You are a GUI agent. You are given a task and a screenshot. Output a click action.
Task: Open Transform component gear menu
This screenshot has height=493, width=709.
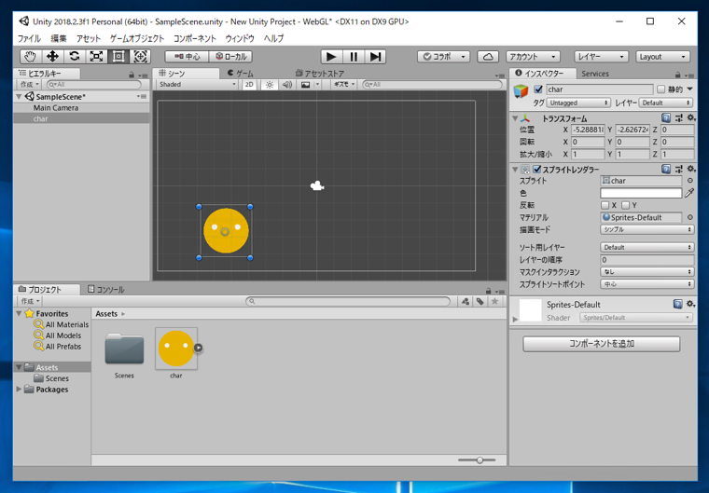click(691, 118)
